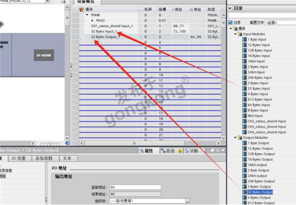Open the device selector dropdown at top left
Image resolution: width=296 pixels, height=205 pixels.
click(x=48, y=1)
